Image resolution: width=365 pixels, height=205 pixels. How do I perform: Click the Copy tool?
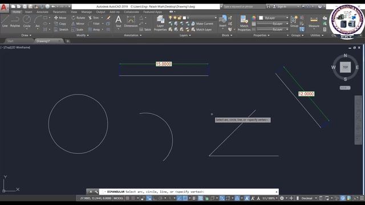point(60,24)
